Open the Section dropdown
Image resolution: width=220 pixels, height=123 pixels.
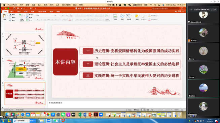[29, 20]
